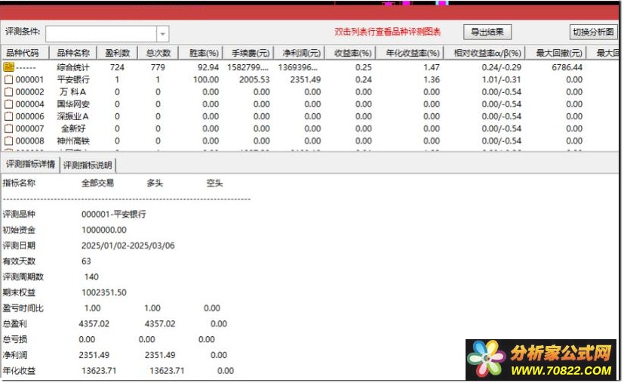Click the 双击列表行查看品种评测图表 red hint text
624x383 pixels.
388,32
